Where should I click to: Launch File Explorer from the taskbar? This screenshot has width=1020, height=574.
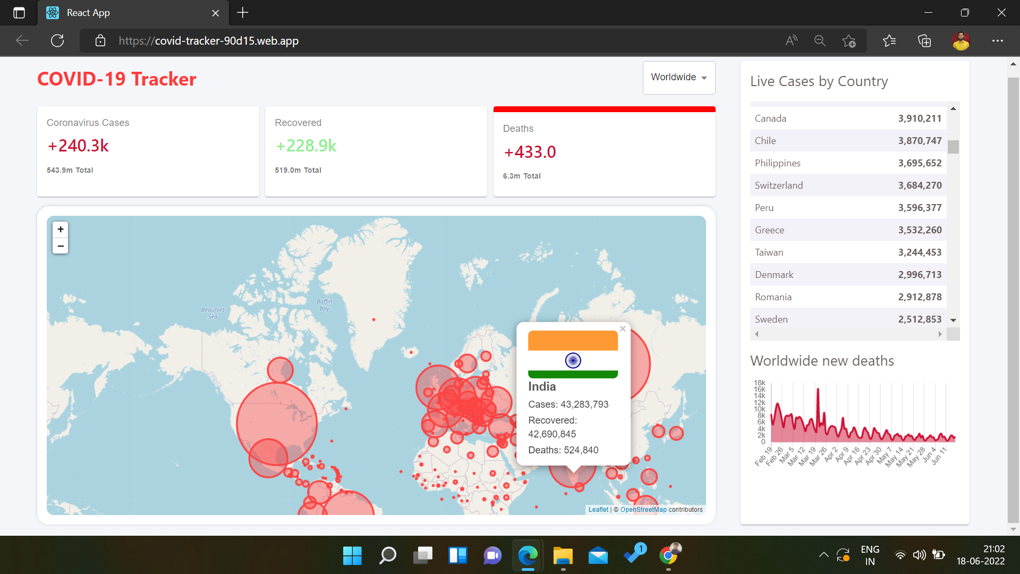tap(563, 555)
